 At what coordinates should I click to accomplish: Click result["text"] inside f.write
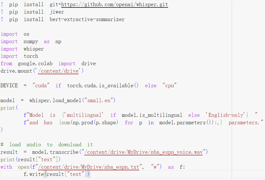pyautogui.click(x=67, y=174)
